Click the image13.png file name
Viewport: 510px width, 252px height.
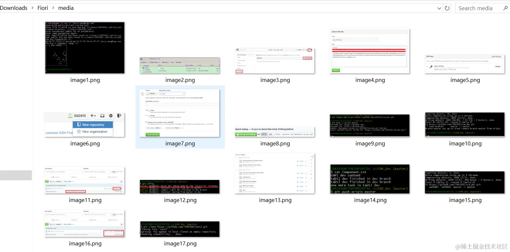275,200
